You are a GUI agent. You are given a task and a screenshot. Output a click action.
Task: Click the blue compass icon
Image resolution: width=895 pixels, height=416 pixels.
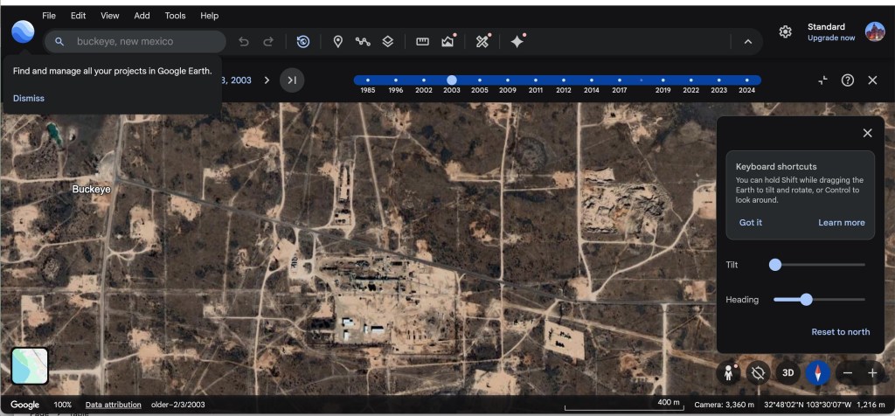coord(818,372)
